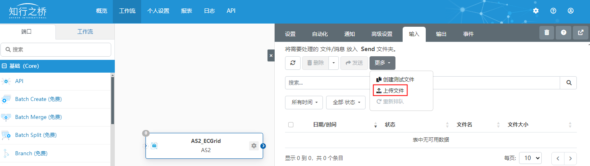Close the panel with the X handle

tap(271, 55)
